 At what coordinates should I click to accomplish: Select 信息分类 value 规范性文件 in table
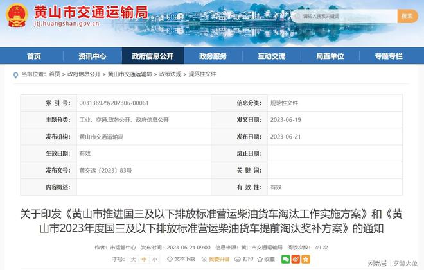(284, 103)
